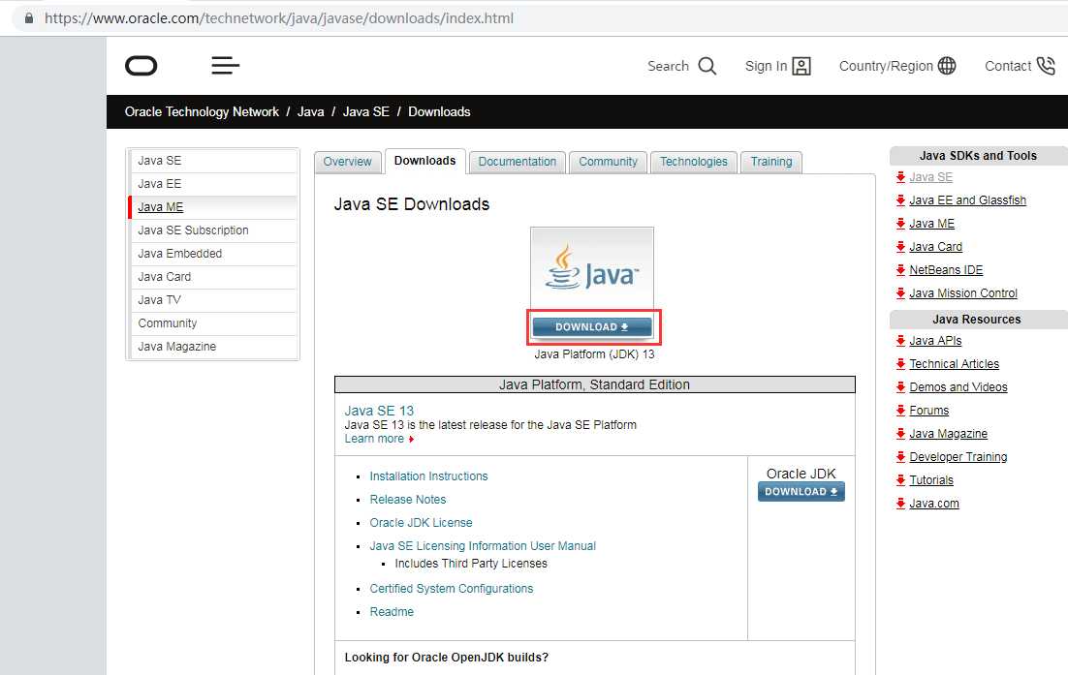Click the Sign In user icon

click(x=801, y=66)
